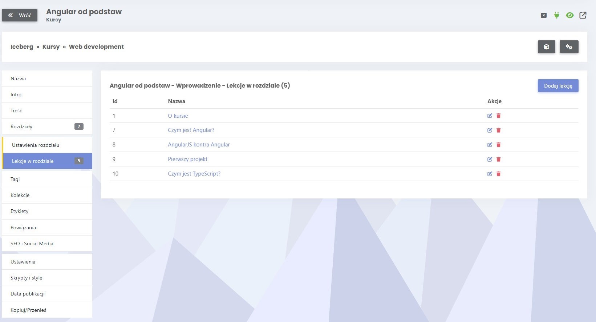Select Lekcje w rozdziale sidebar item

[x=48, y=161]
